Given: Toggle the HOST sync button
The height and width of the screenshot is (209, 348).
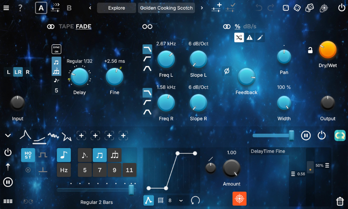Looking at the screenshot, I should click(x=28, y=155).
